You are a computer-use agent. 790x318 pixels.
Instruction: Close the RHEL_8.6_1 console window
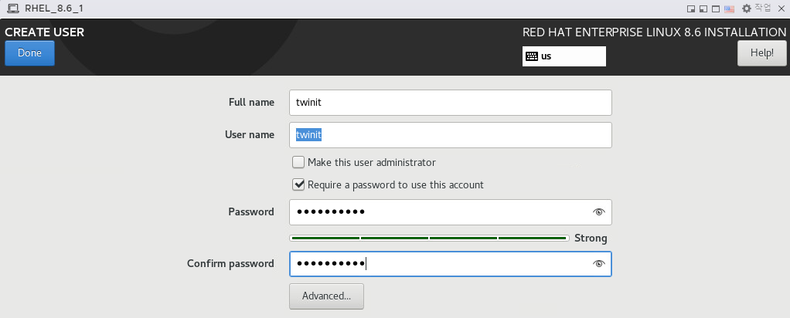[781, 8]
